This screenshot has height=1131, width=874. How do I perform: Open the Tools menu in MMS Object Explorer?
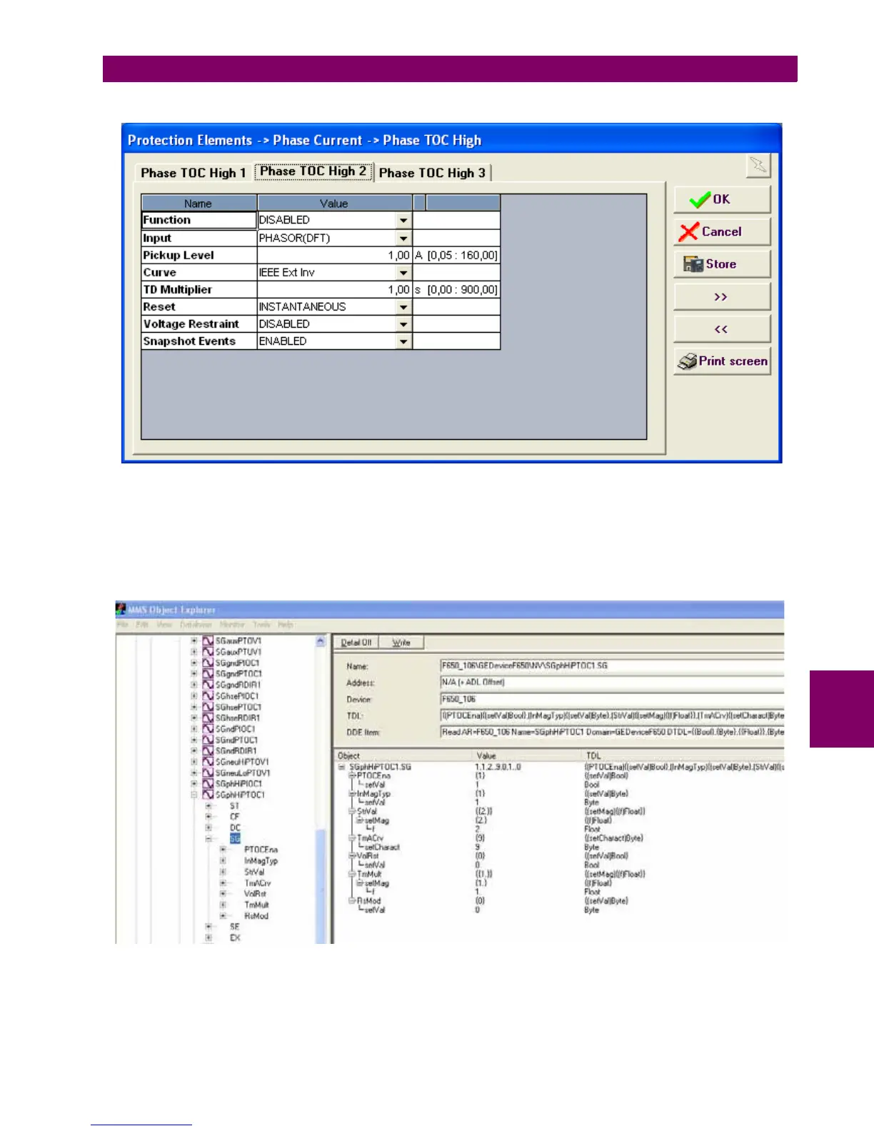coord(262,625)
